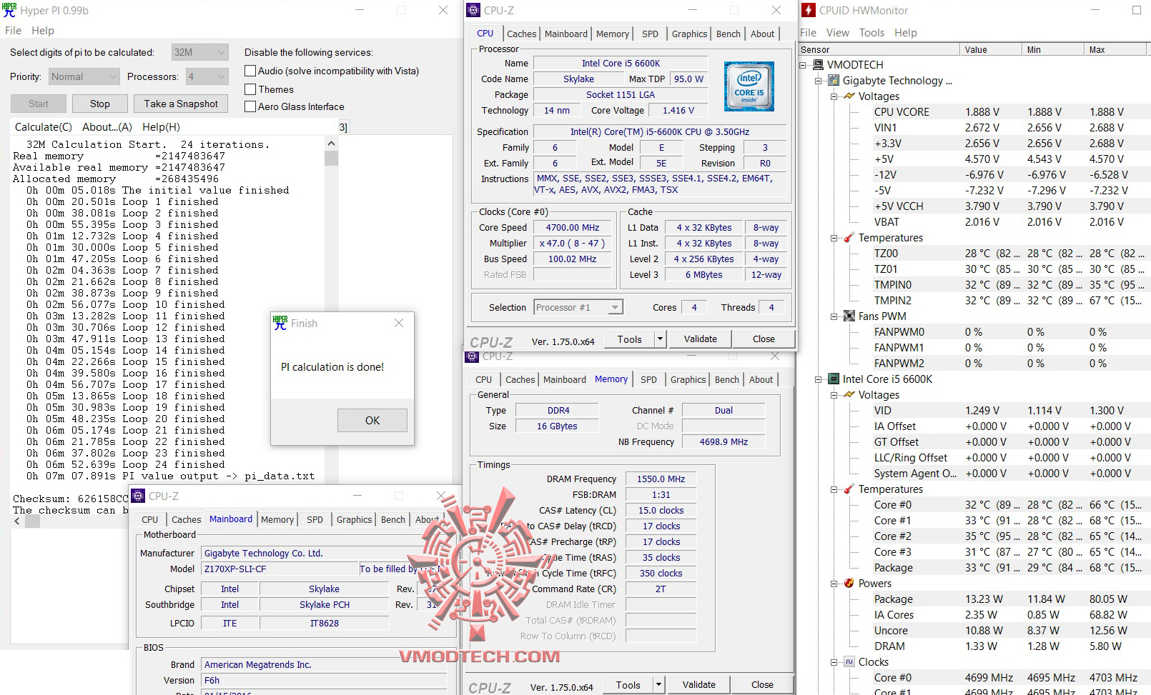Click the DRAM Frequency value 1550.0 MHz
The height and width of the screenshot is (695, 1151).
tap(661, 479)
